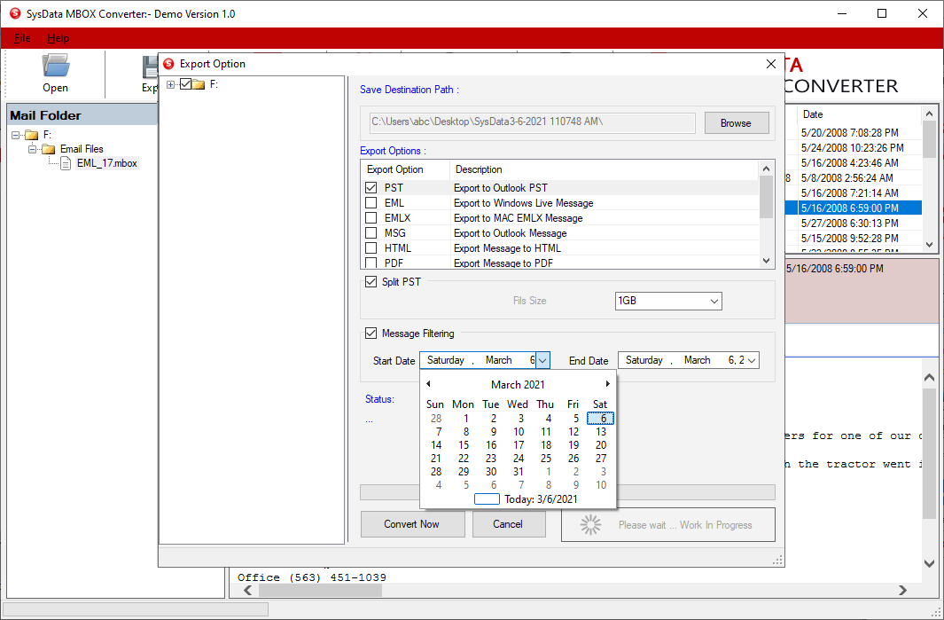
Task: Check the HTML export option
Action: 371,248
